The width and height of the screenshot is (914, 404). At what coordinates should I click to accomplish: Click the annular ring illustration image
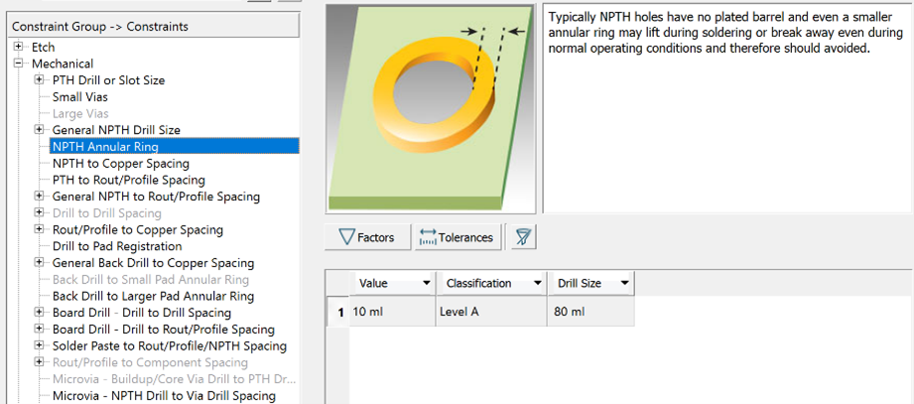pyautogui.click(x=431, y=109)
